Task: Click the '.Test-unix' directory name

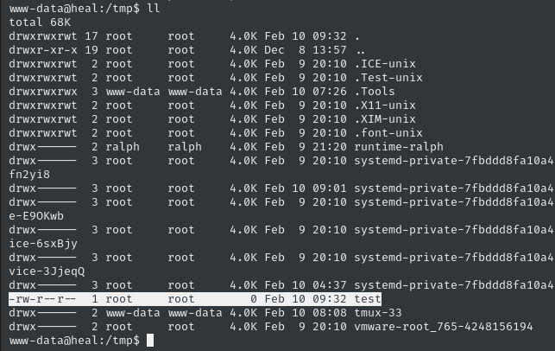Action: (x=388, y=78)
